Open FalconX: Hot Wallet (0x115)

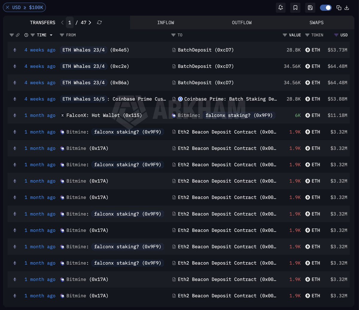point(104,115)
